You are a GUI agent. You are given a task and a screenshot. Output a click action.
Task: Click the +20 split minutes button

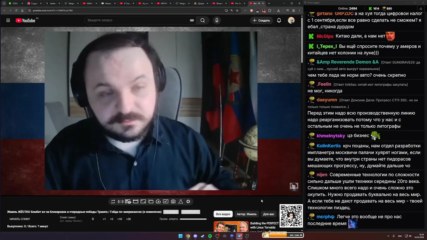point(128,219)
